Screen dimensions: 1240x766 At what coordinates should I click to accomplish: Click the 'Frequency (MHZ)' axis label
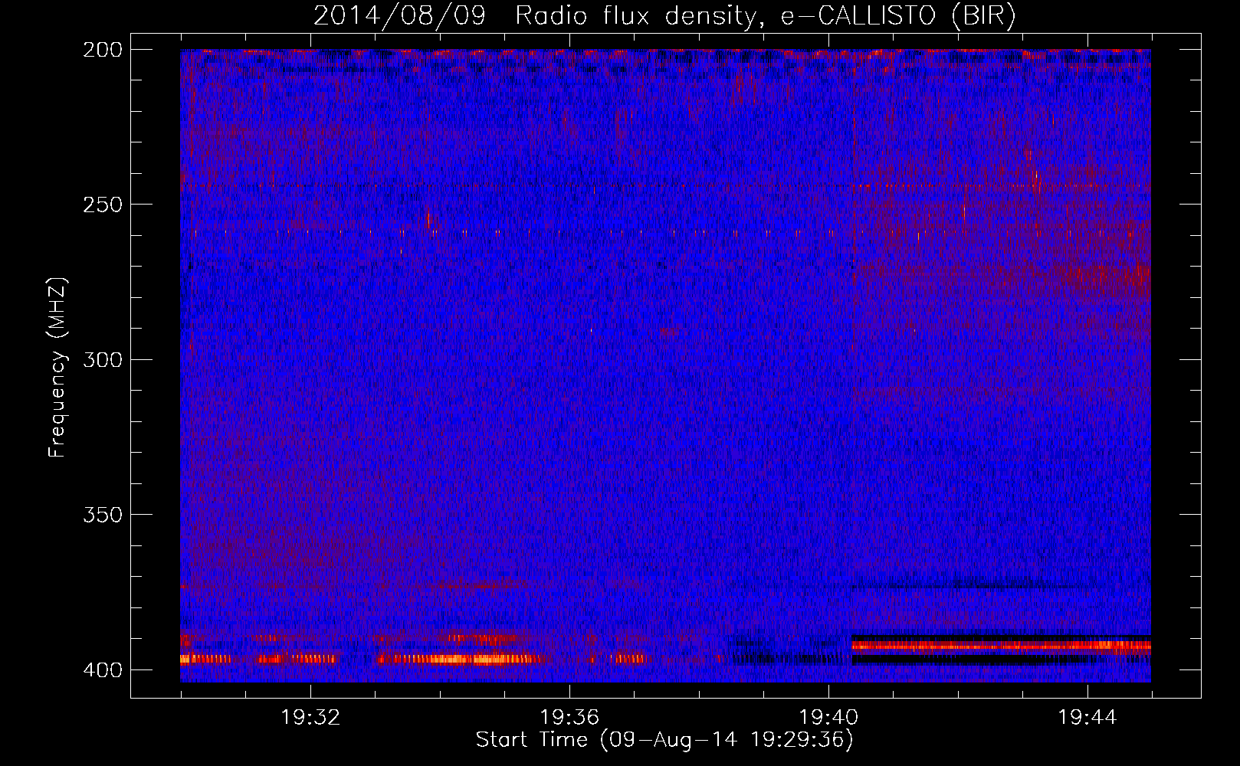pos(57,367)
